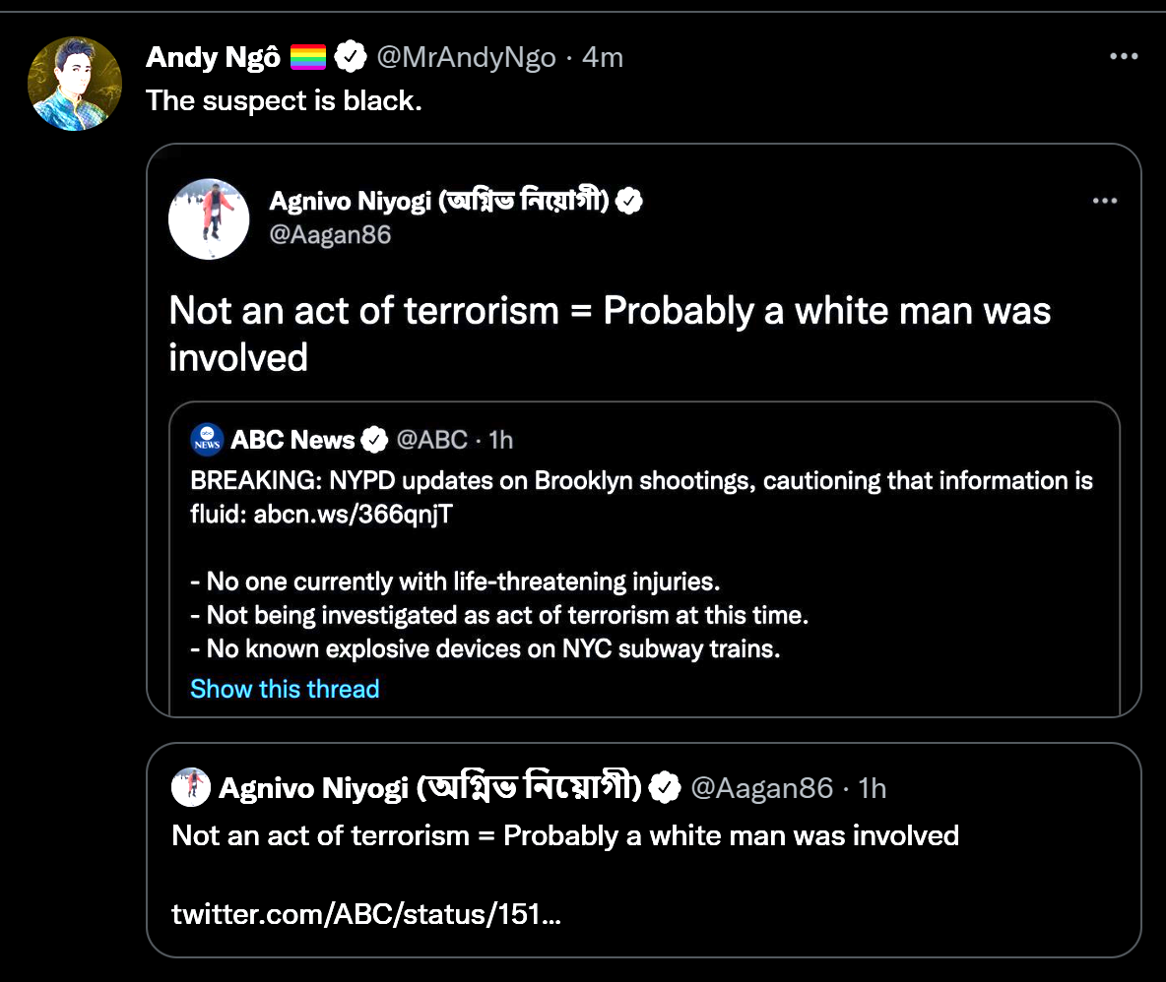Click the rainbow flag emoji by Andy's name

pyautogui.click(x=308, y=58)
